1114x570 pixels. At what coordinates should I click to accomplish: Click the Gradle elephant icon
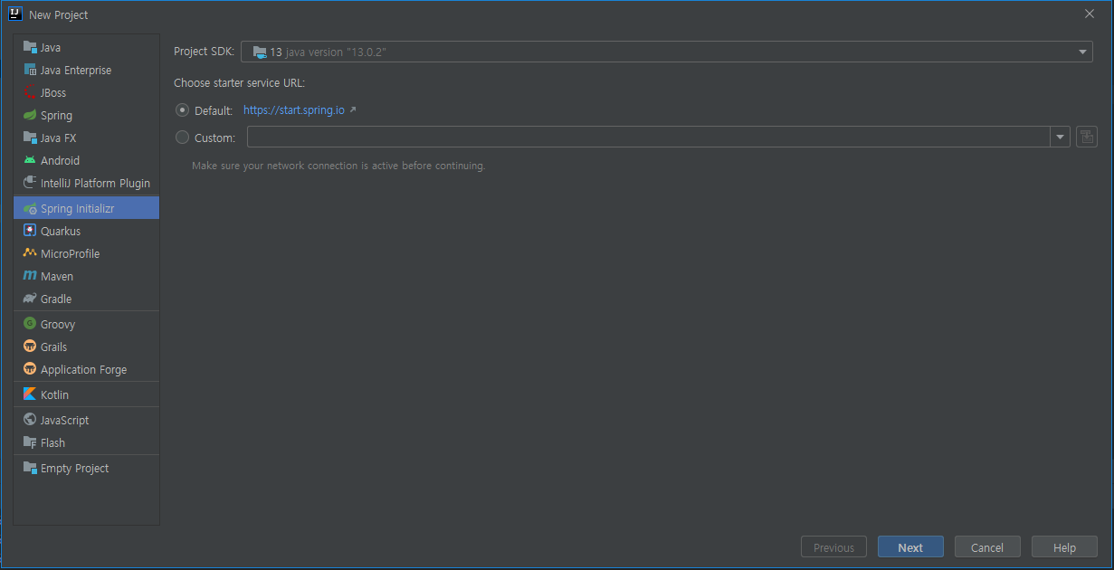30,299
